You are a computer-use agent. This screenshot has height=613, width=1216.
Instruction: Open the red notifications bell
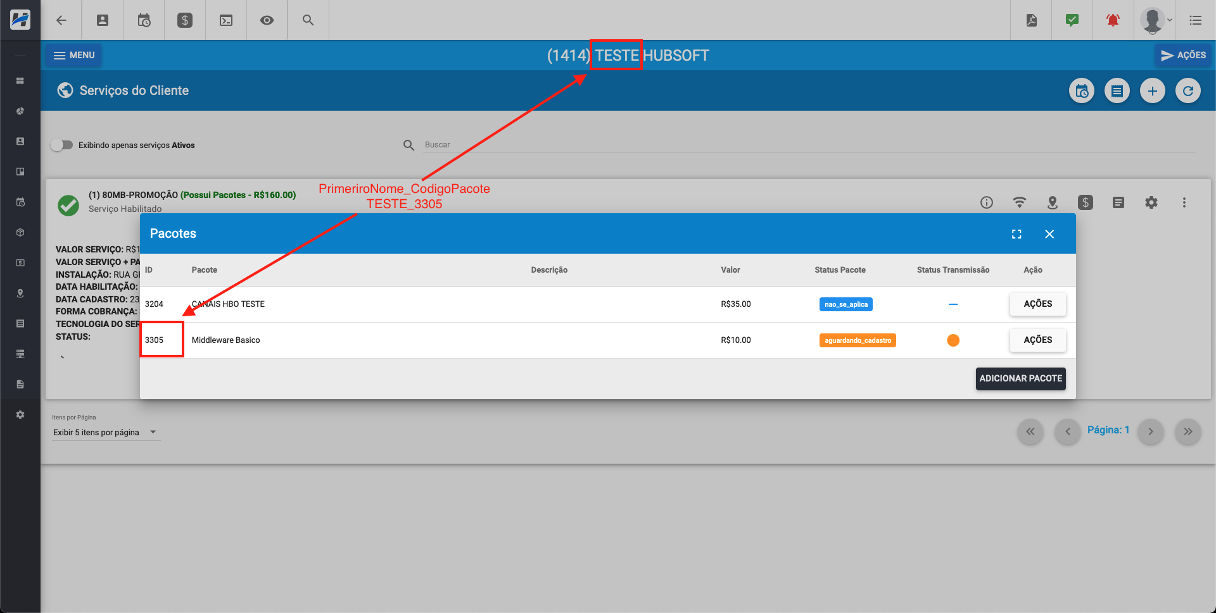tap(1113, 20)
